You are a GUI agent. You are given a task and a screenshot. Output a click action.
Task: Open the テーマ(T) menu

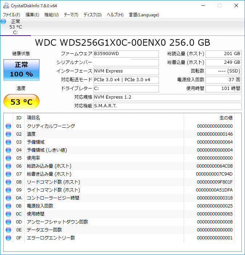(71, 15)
